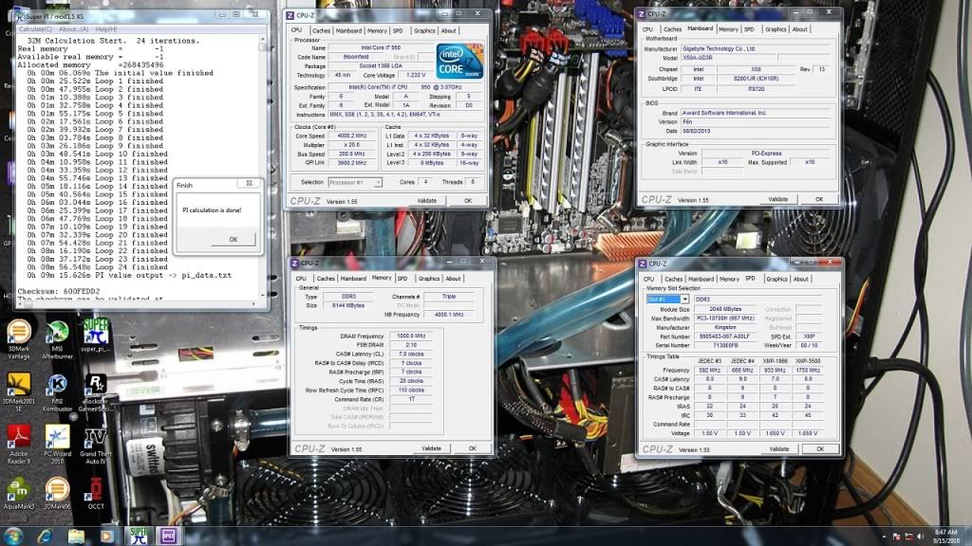Launch MSI Afterburner from the desktop
This screenshot has width=972, height=546.
pos(57,339)
